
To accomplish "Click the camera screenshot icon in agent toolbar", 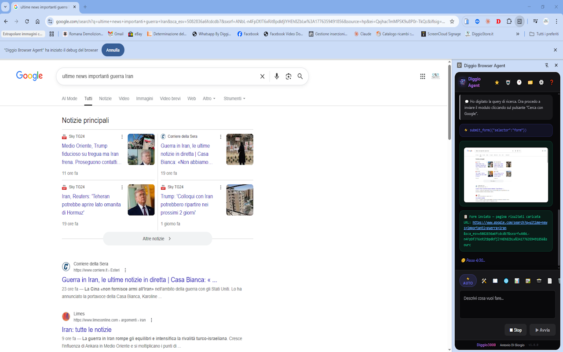I will [x=539, y=281].
